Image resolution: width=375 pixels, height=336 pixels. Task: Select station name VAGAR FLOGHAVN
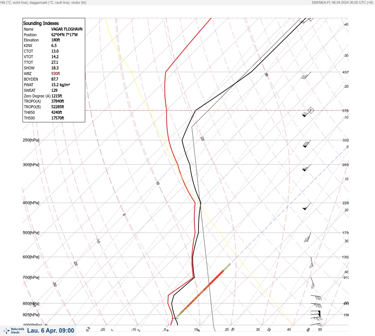(x=67, y=29)
